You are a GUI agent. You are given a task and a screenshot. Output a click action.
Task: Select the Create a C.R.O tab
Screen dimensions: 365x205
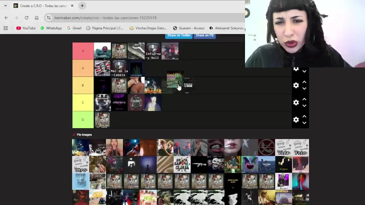tap(44, 6)
